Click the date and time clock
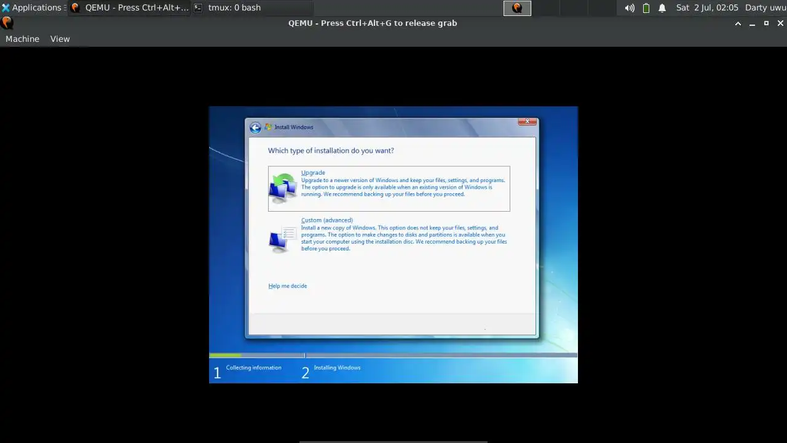This screenshot has height=443, width=787. [x=707, y=8]
